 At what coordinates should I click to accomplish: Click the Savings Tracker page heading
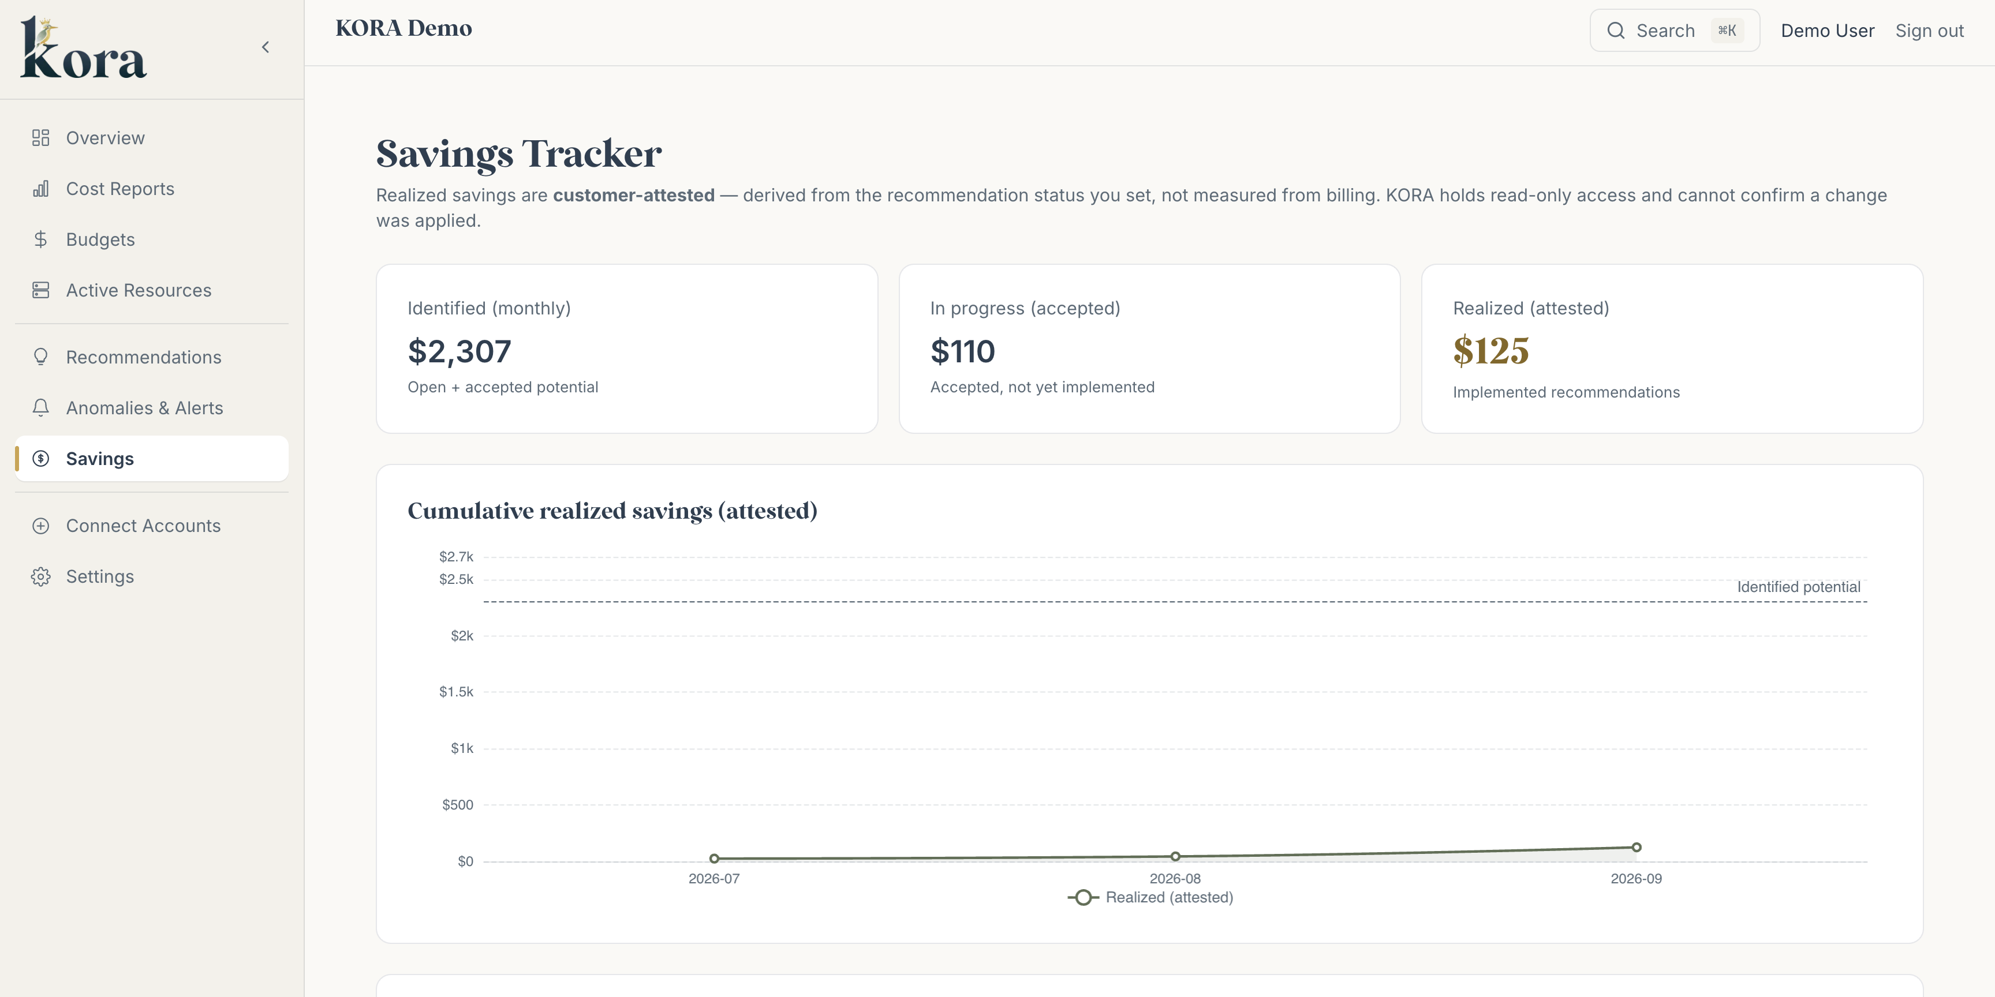pos(518,154)
